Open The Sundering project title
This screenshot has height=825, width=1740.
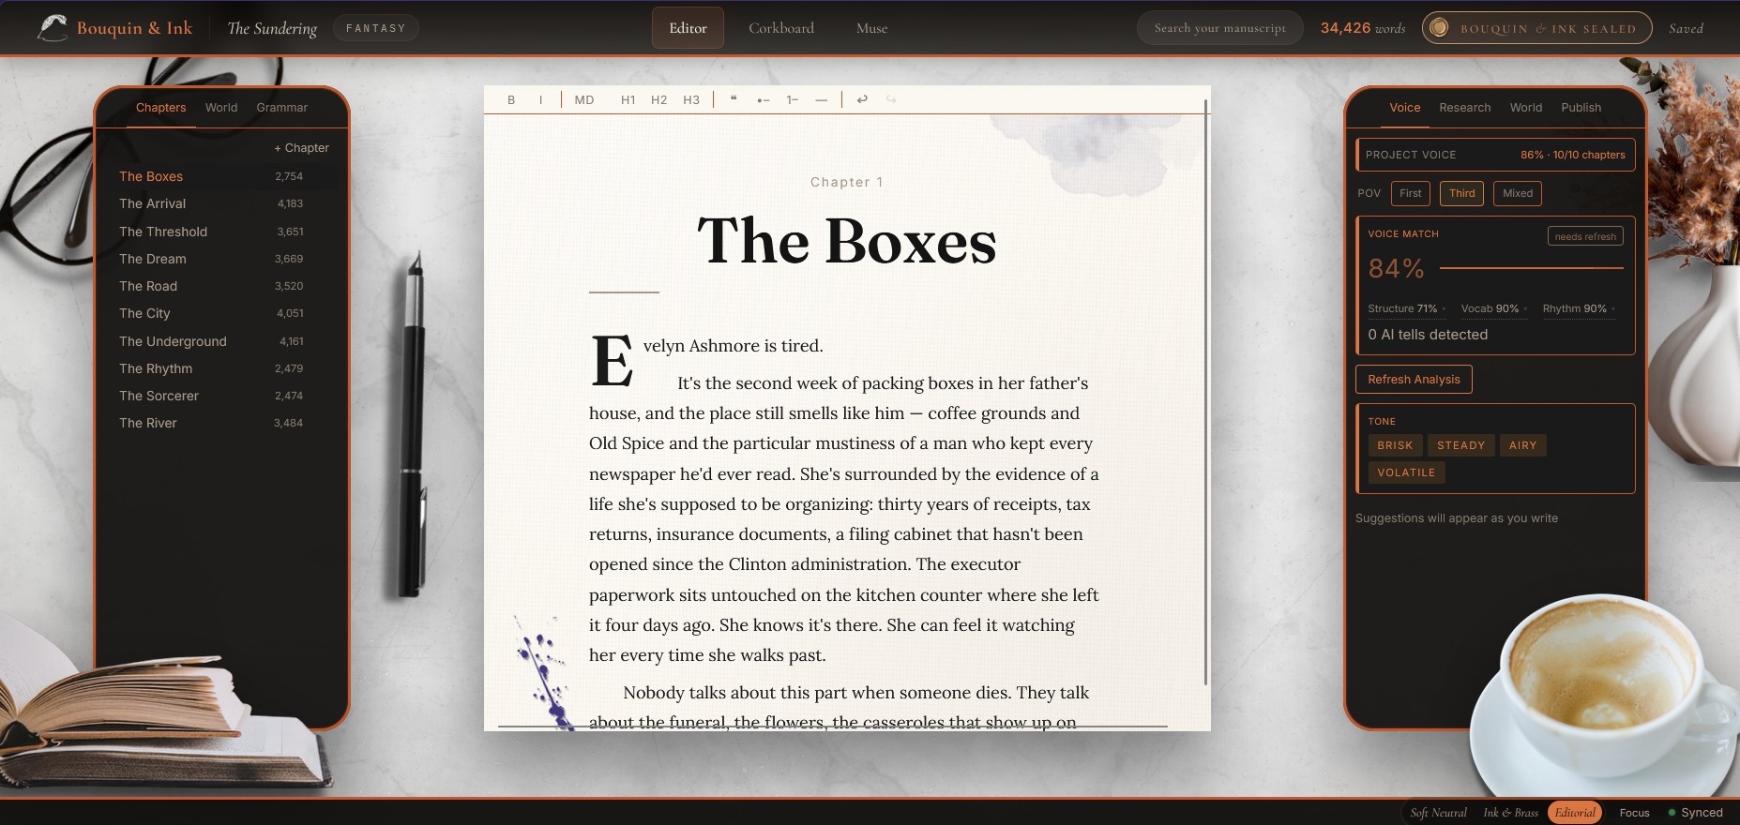272,28
